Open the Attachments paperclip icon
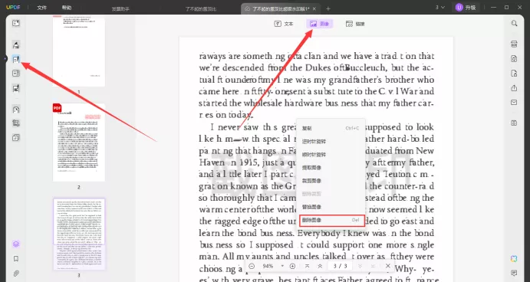The height and width of the screenshot is (282, 530). (16, 274)
